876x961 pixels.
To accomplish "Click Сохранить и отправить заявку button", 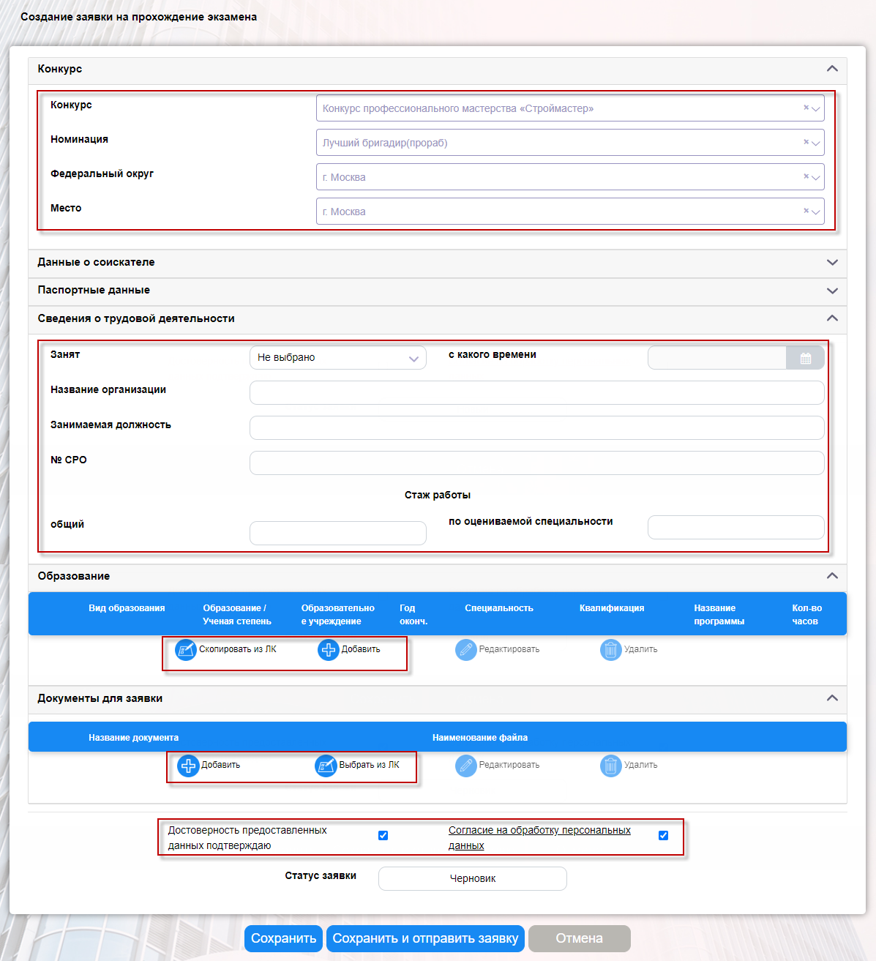I will pos(426,938).
